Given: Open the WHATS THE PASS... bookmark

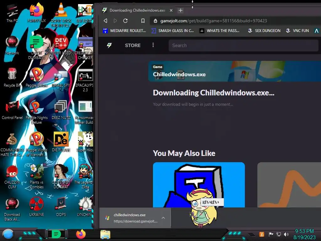Looking at the screenshot, I should (x=219, y=31).
